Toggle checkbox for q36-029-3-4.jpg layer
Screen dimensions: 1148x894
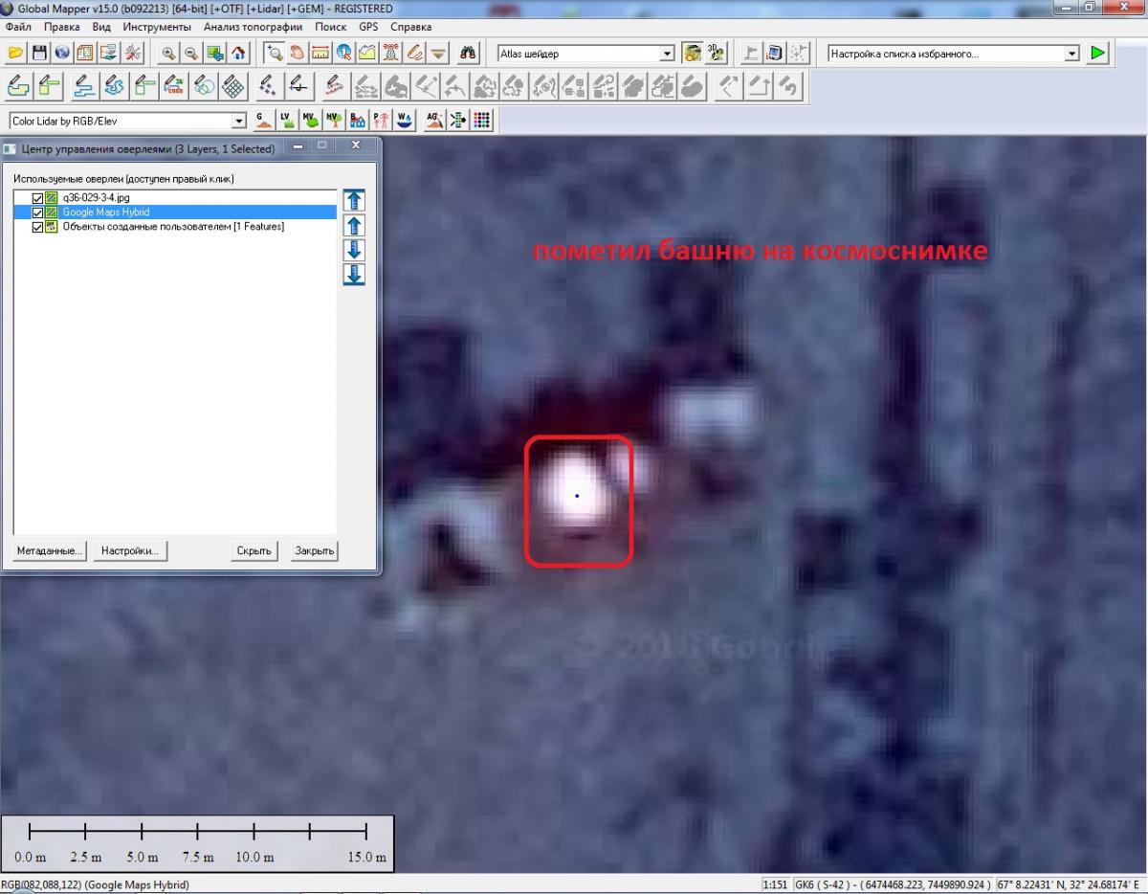point(38,198)
